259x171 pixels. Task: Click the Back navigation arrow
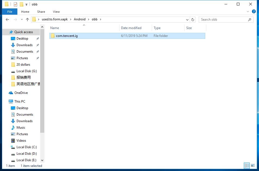pyautogui.click(x=7, y=20)
